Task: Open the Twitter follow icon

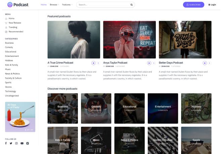Action: [x=11, y=143]
